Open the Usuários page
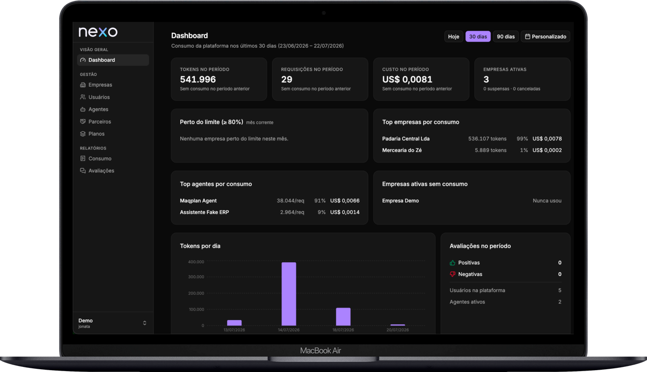This screenshot has height=372, width=647. [x=113, y=97]
